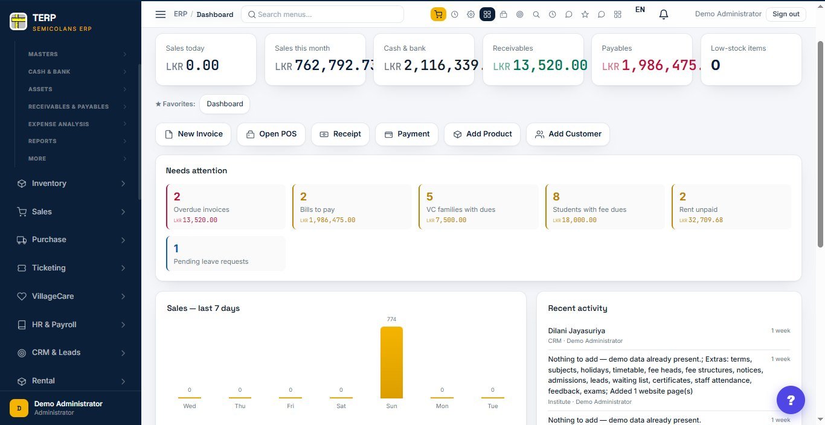Click the Receipt quick action button
Screen dimensions: 825x425
[340, 134]
